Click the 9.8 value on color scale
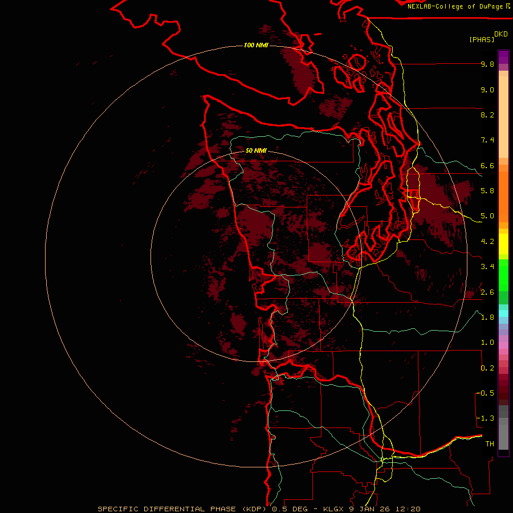Image resolution: width=513 pixels, height=513 pixels. pos(487,64)
